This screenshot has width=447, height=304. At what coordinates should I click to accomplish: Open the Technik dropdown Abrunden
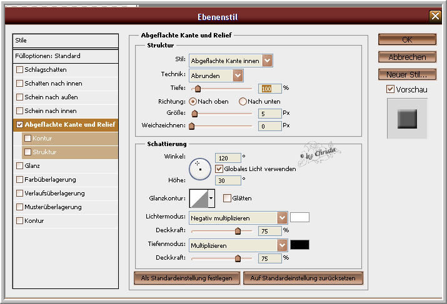[x=216, y=76]
